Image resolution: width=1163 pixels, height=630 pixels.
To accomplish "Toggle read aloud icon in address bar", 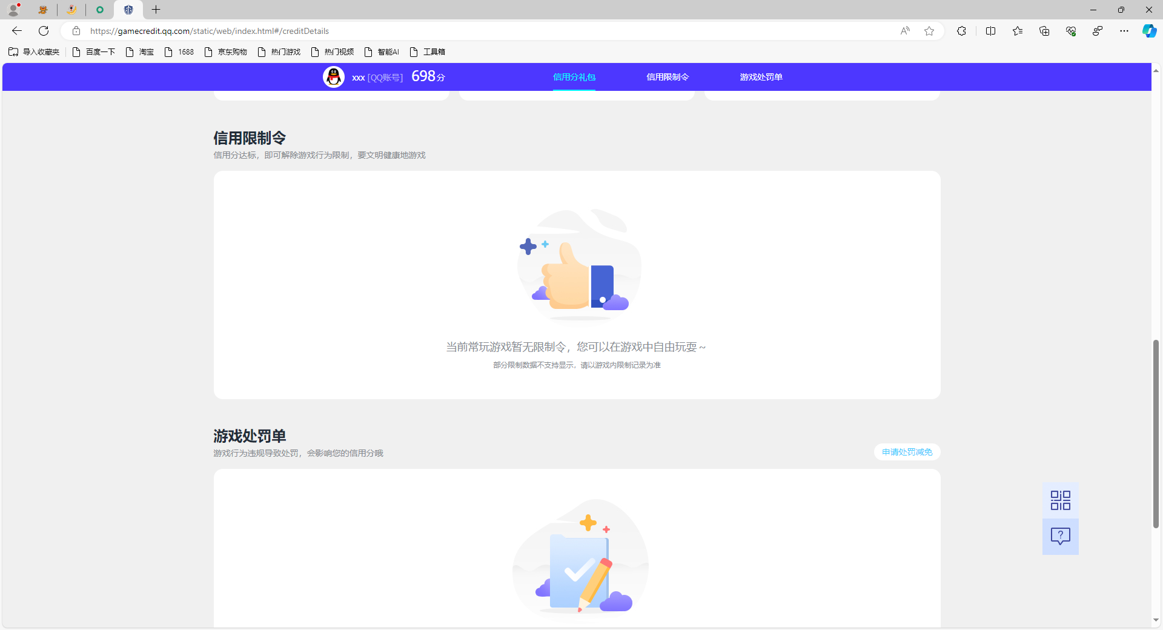I will [x=905, y=31].
